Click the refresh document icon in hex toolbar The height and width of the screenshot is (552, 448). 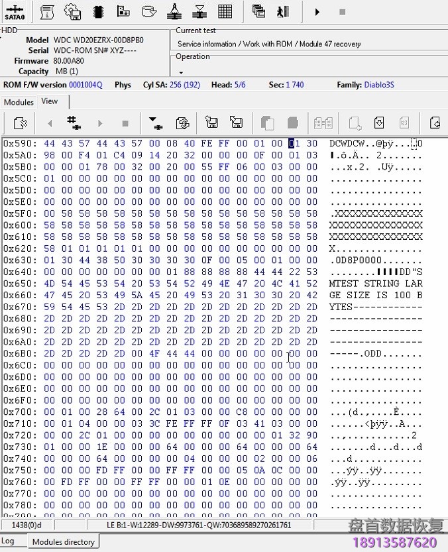[182, 123]
